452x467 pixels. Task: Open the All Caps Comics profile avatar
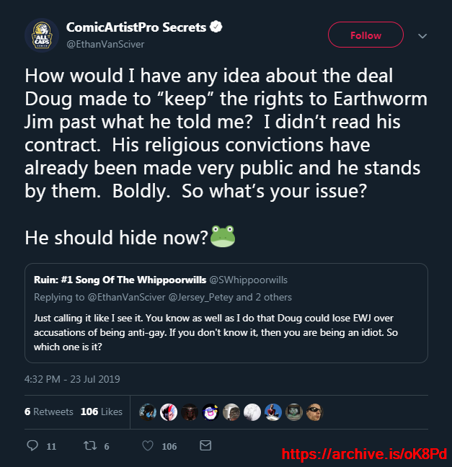(x=42, y=35)
